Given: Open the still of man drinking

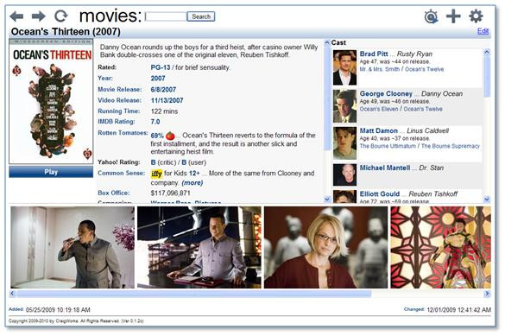Looking at the screenshot, I should [x=73, y=247].
